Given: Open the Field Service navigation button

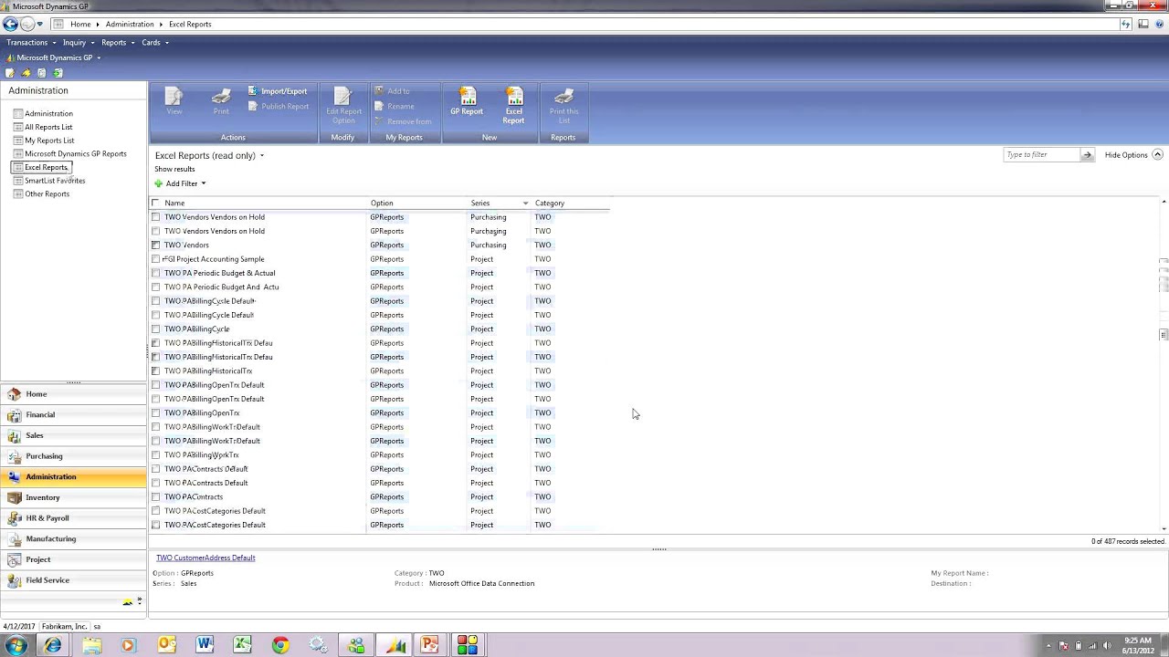Looking at the screenshot, I should pyautogui.click(x=73, y=580).
